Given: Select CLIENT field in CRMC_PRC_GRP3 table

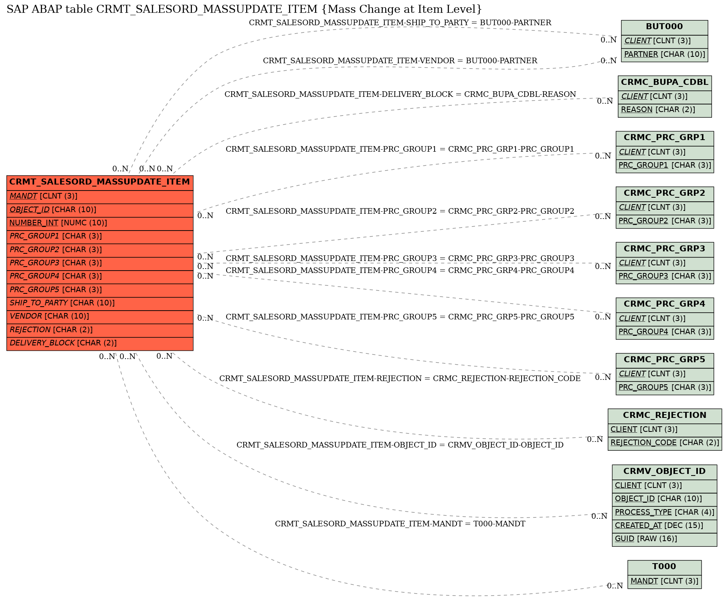Looking at the screenshot, I should coord(665,263).
